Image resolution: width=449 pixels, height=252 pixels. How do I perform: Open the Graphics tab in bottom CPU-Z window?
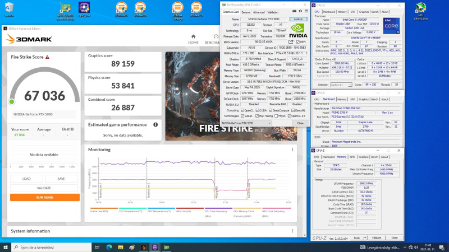(x=363, y=157)
